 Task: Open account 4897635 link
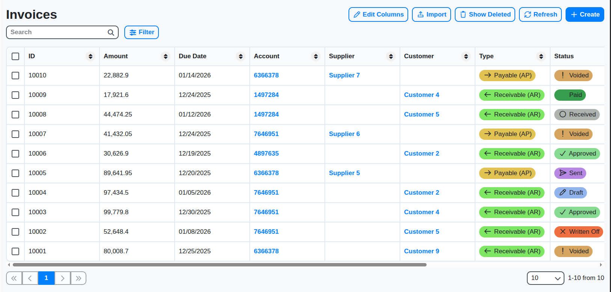[x=266, y=154]
